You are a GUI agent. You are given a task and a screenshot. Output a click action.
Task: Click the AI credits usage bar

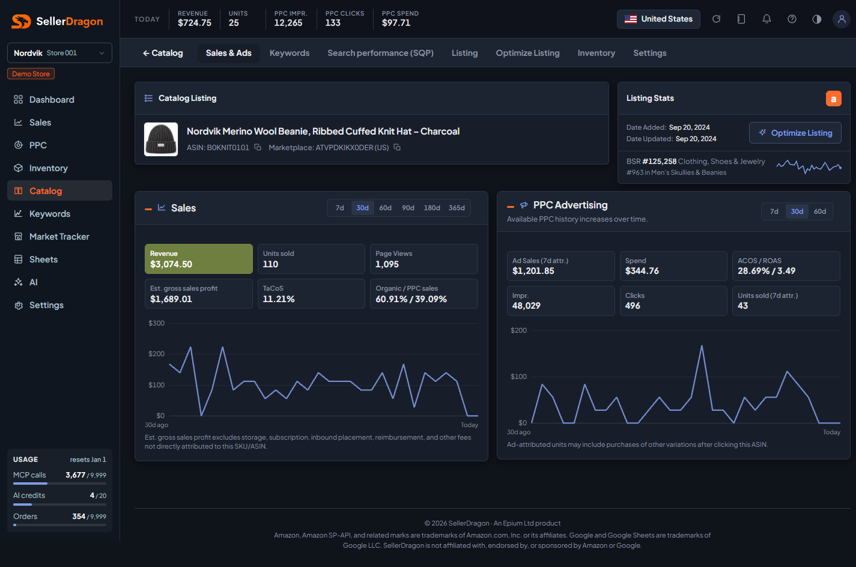[59, 505]
